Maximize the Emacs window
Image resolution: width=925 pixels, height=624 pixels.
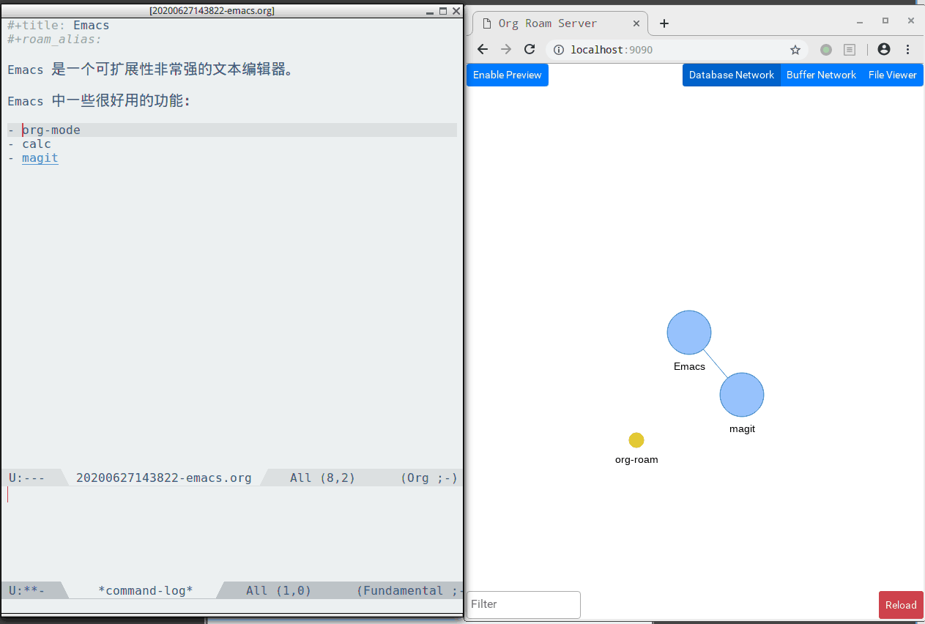[x=442, y=11]
